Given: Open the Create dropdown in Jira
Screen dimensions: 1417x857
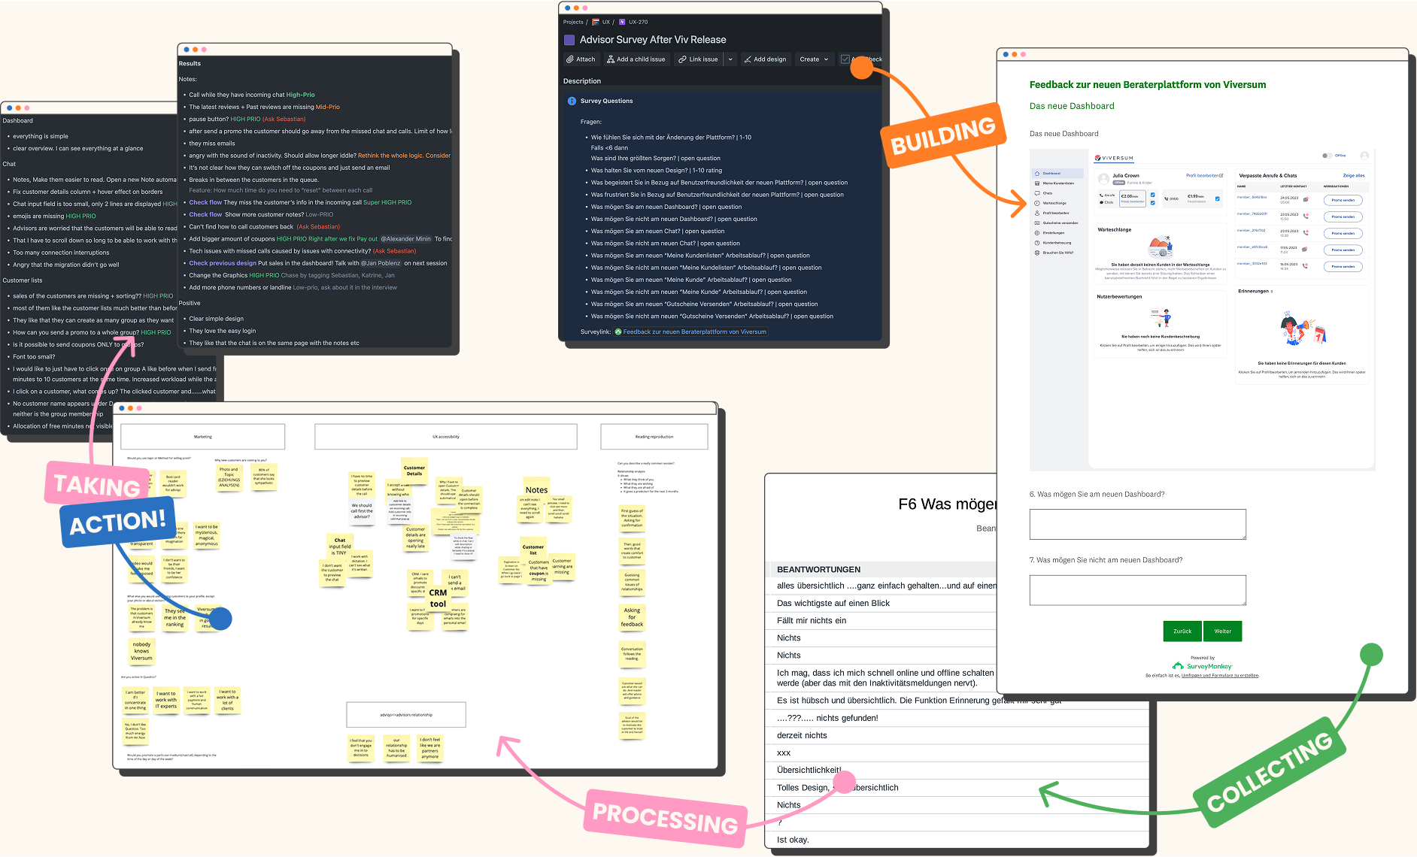Looking at the screenshot, I should [x=814, y=59].
